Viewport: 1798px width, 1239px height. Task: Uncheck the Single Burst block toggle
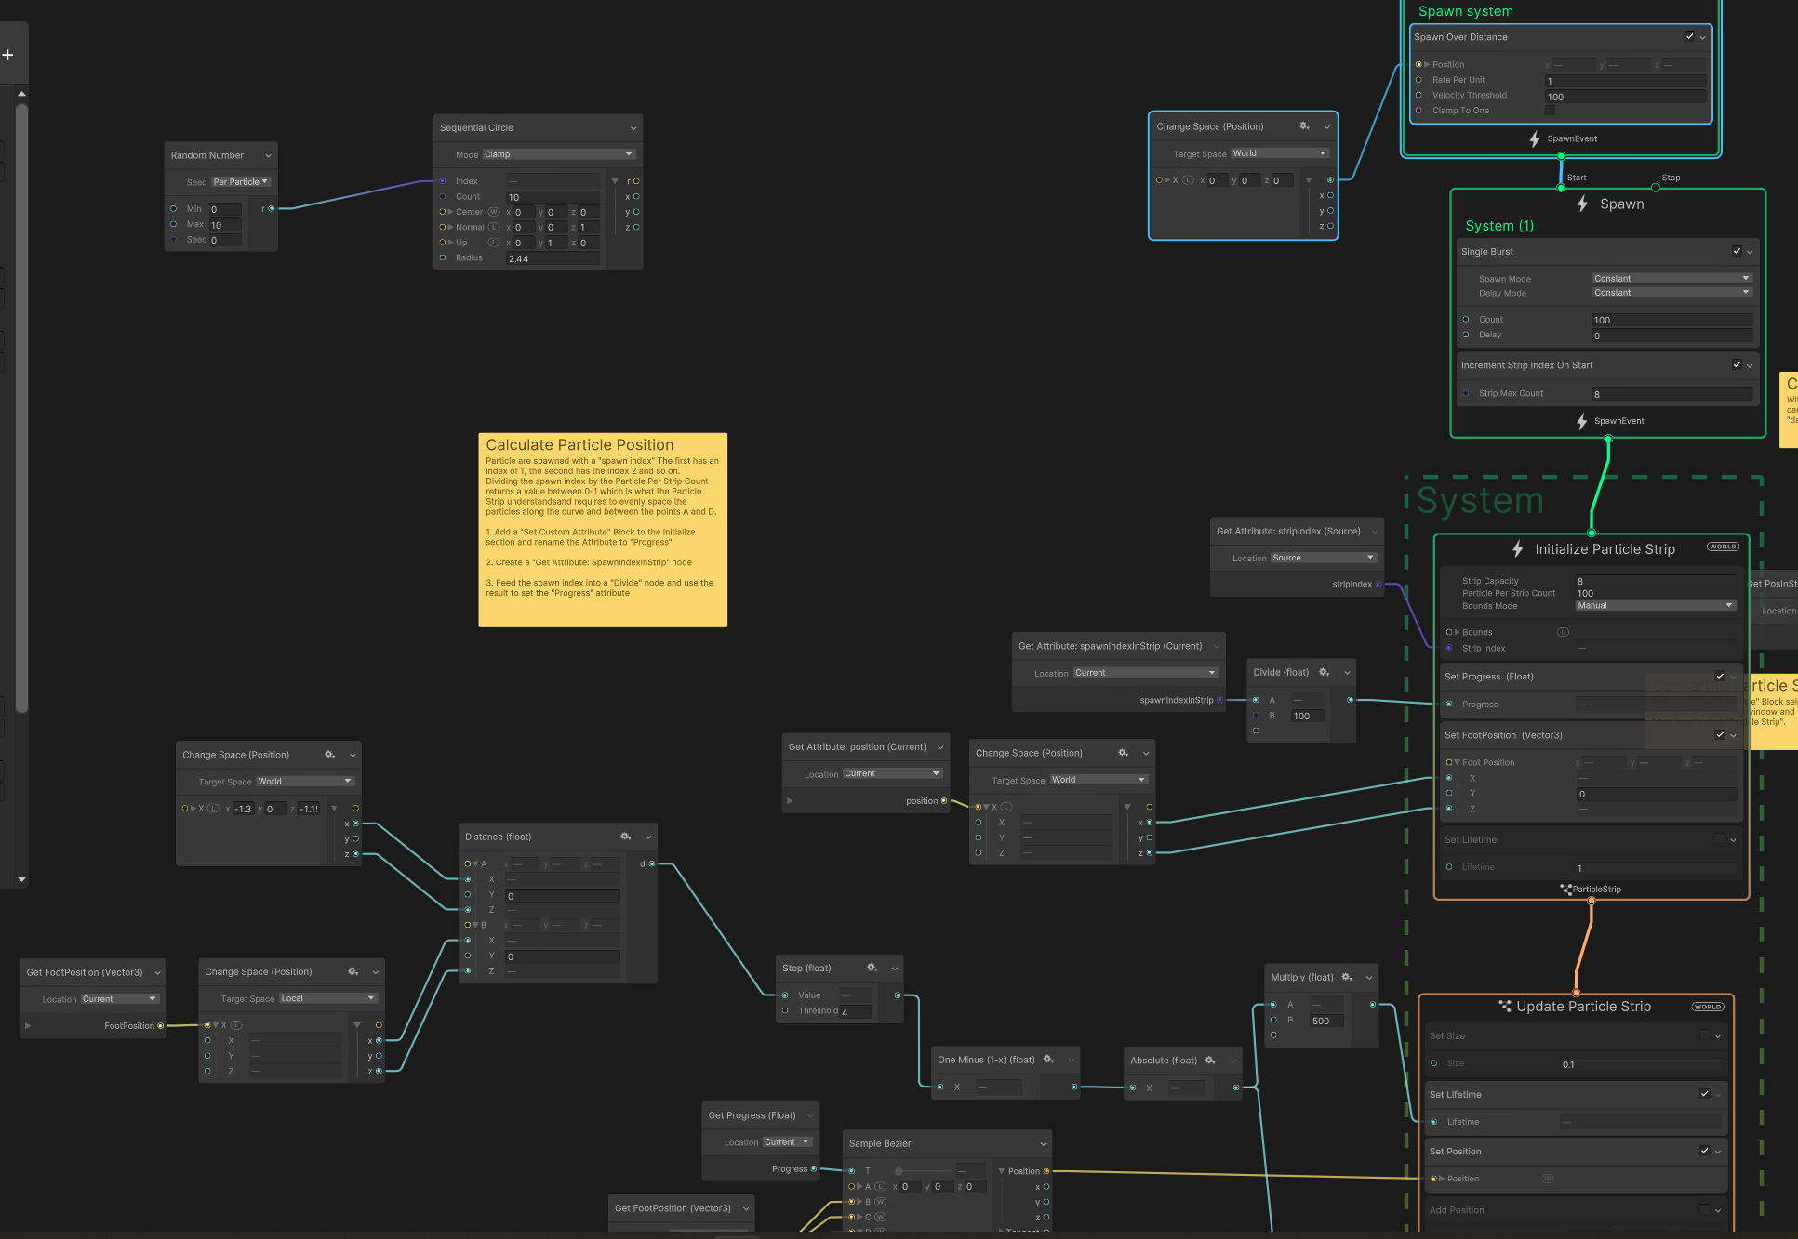click(1736, 251)
